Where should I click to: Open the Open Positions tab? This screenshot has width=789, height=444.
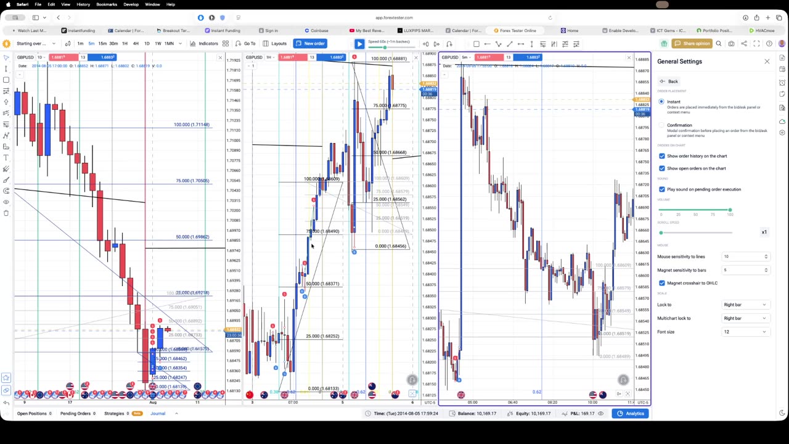click(34, 414)
